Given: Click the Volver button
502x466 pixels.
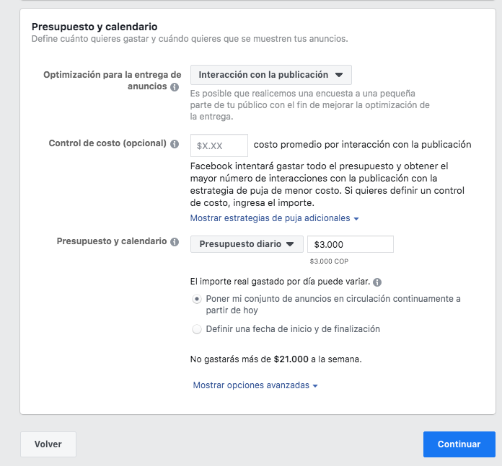Looking at the screenshot, I should pos(48,444).
